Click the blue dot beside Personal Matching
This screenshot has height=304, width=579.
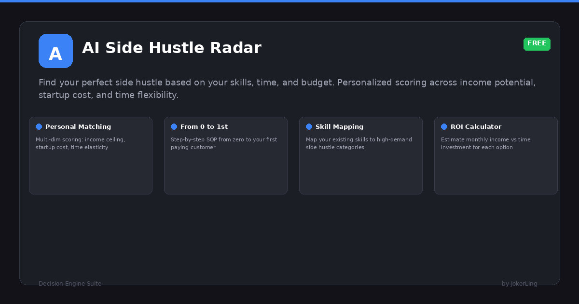pyautogui.click(x=39, y=127)
